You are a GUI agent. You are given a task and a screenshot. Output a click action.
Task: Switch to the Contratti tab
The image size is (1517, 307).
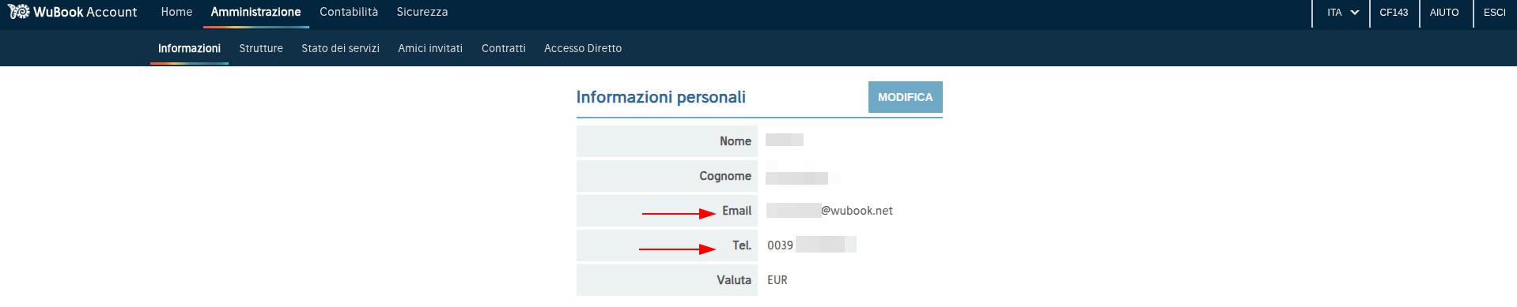[x=503, y=48]
